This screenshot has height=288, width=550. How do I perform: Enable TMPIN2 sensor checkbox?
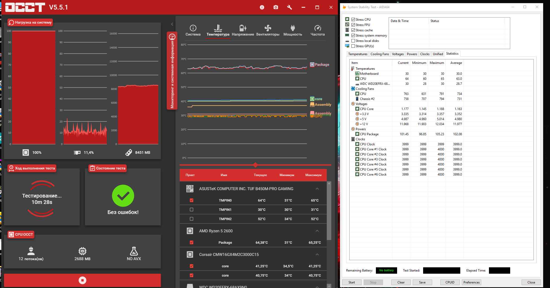tap(192, 219)
